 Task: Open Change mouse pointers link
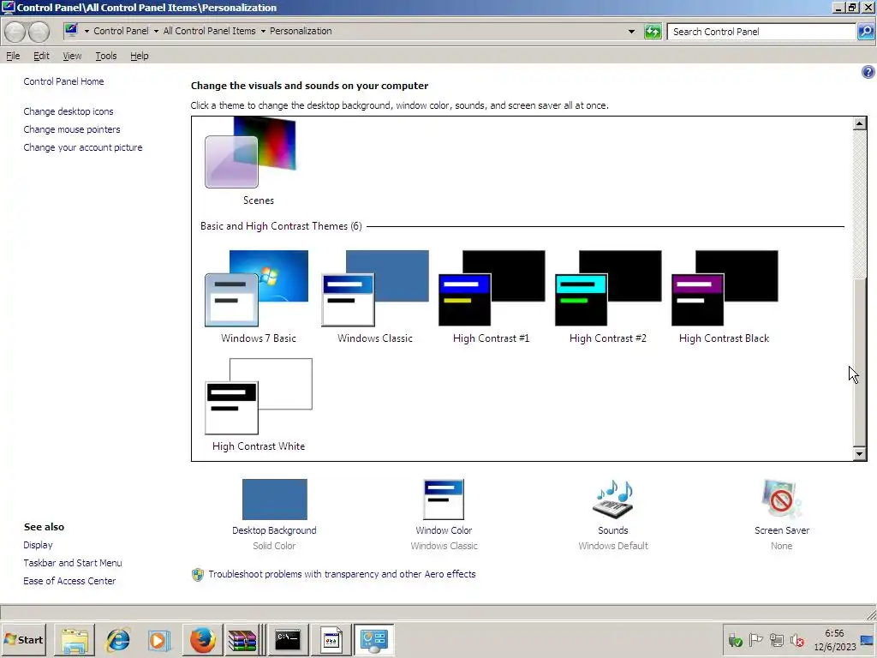click(72, 129)
